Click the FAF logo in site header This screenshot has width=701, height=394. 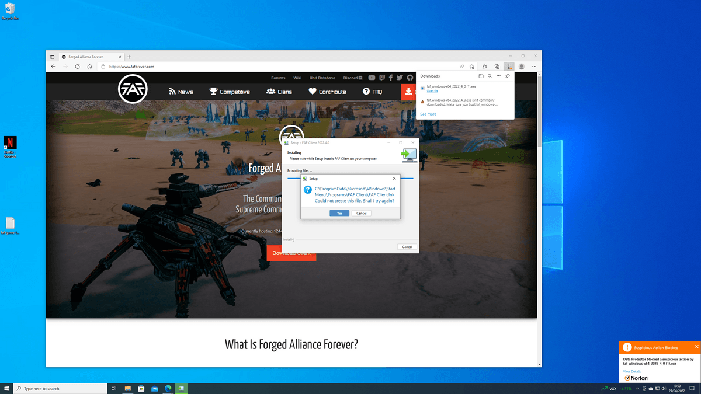[133, 89]
